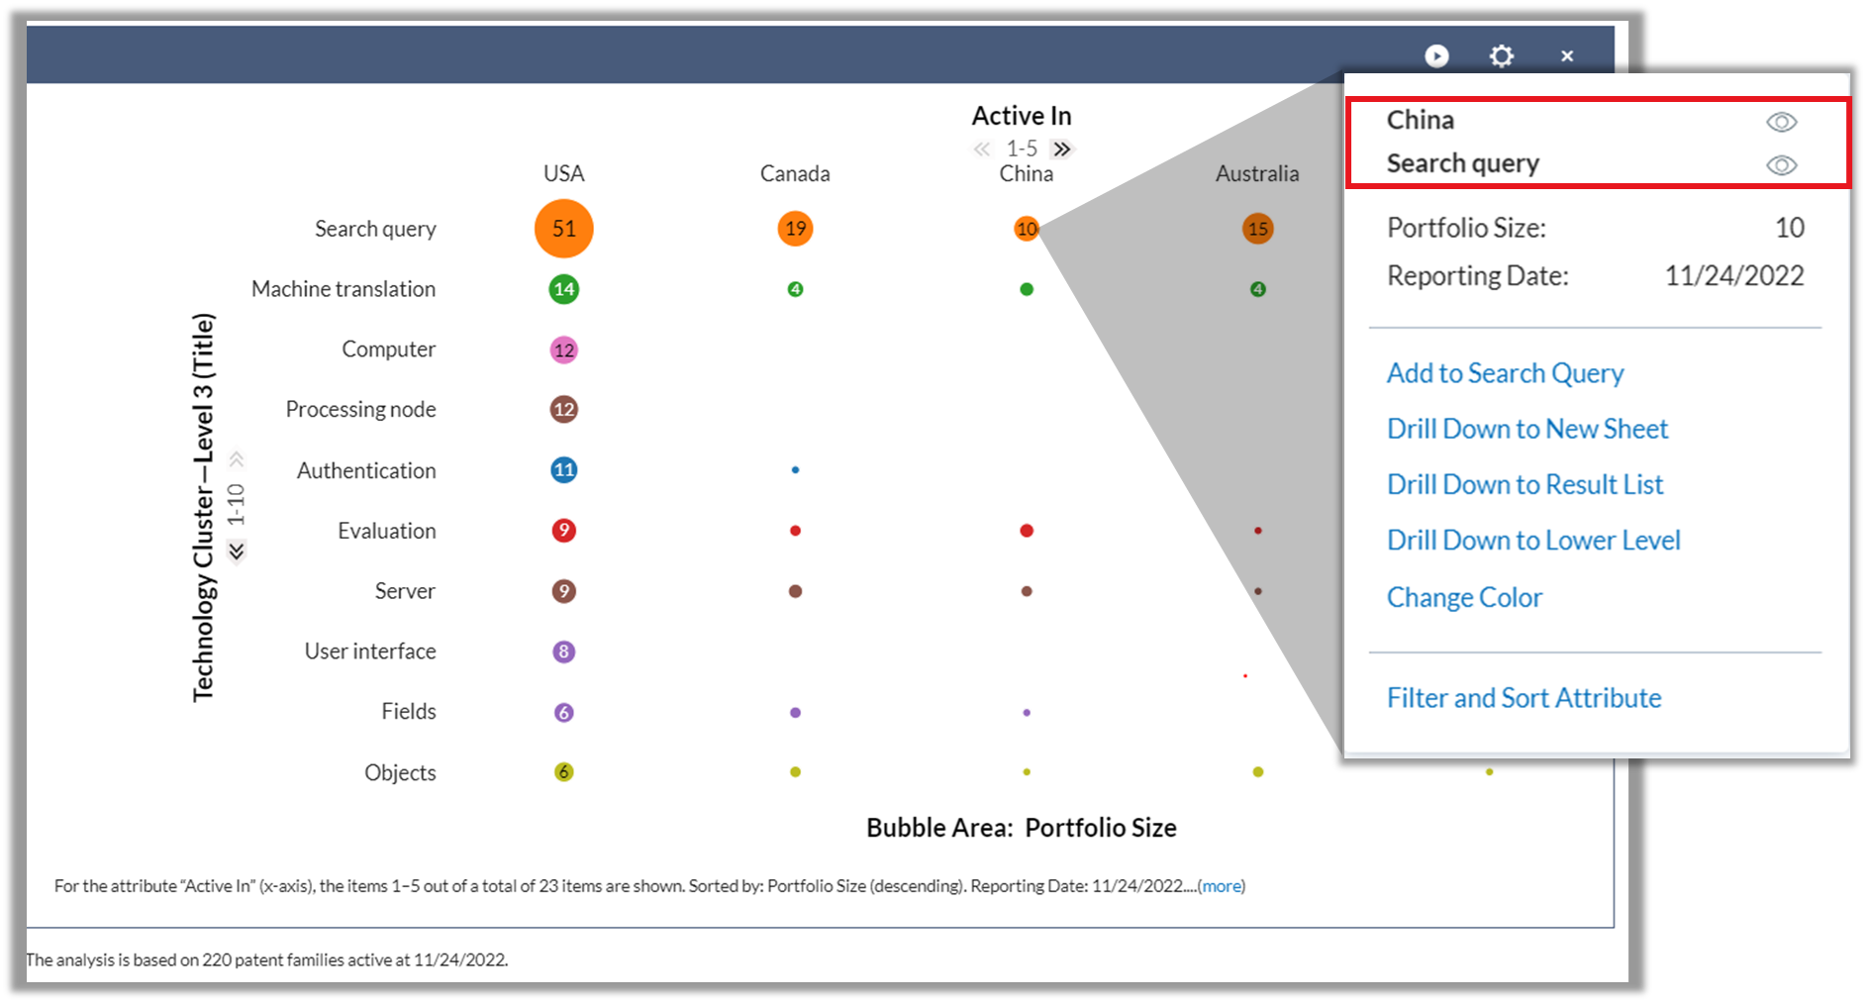The height and width of the screenshot is (1003, 1867).
Task: Click the play icon in header bar
Action: [1436, 56]
